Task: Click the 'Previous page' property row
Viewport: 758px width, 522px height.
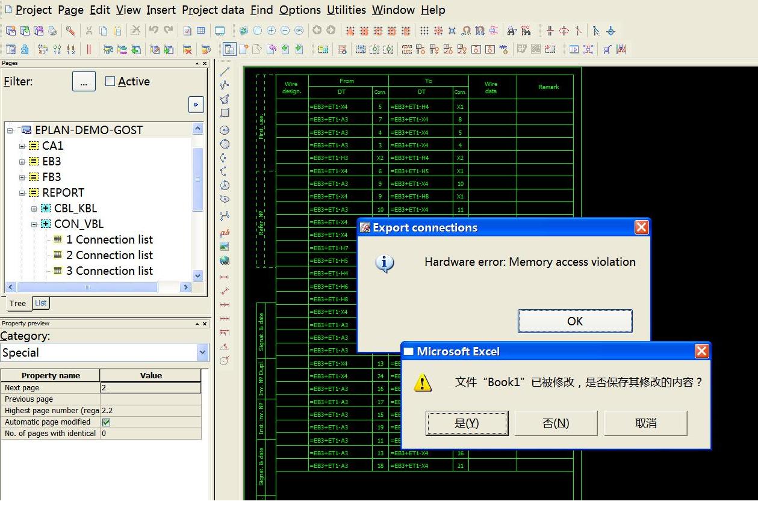Action: (x=101, y=399)
